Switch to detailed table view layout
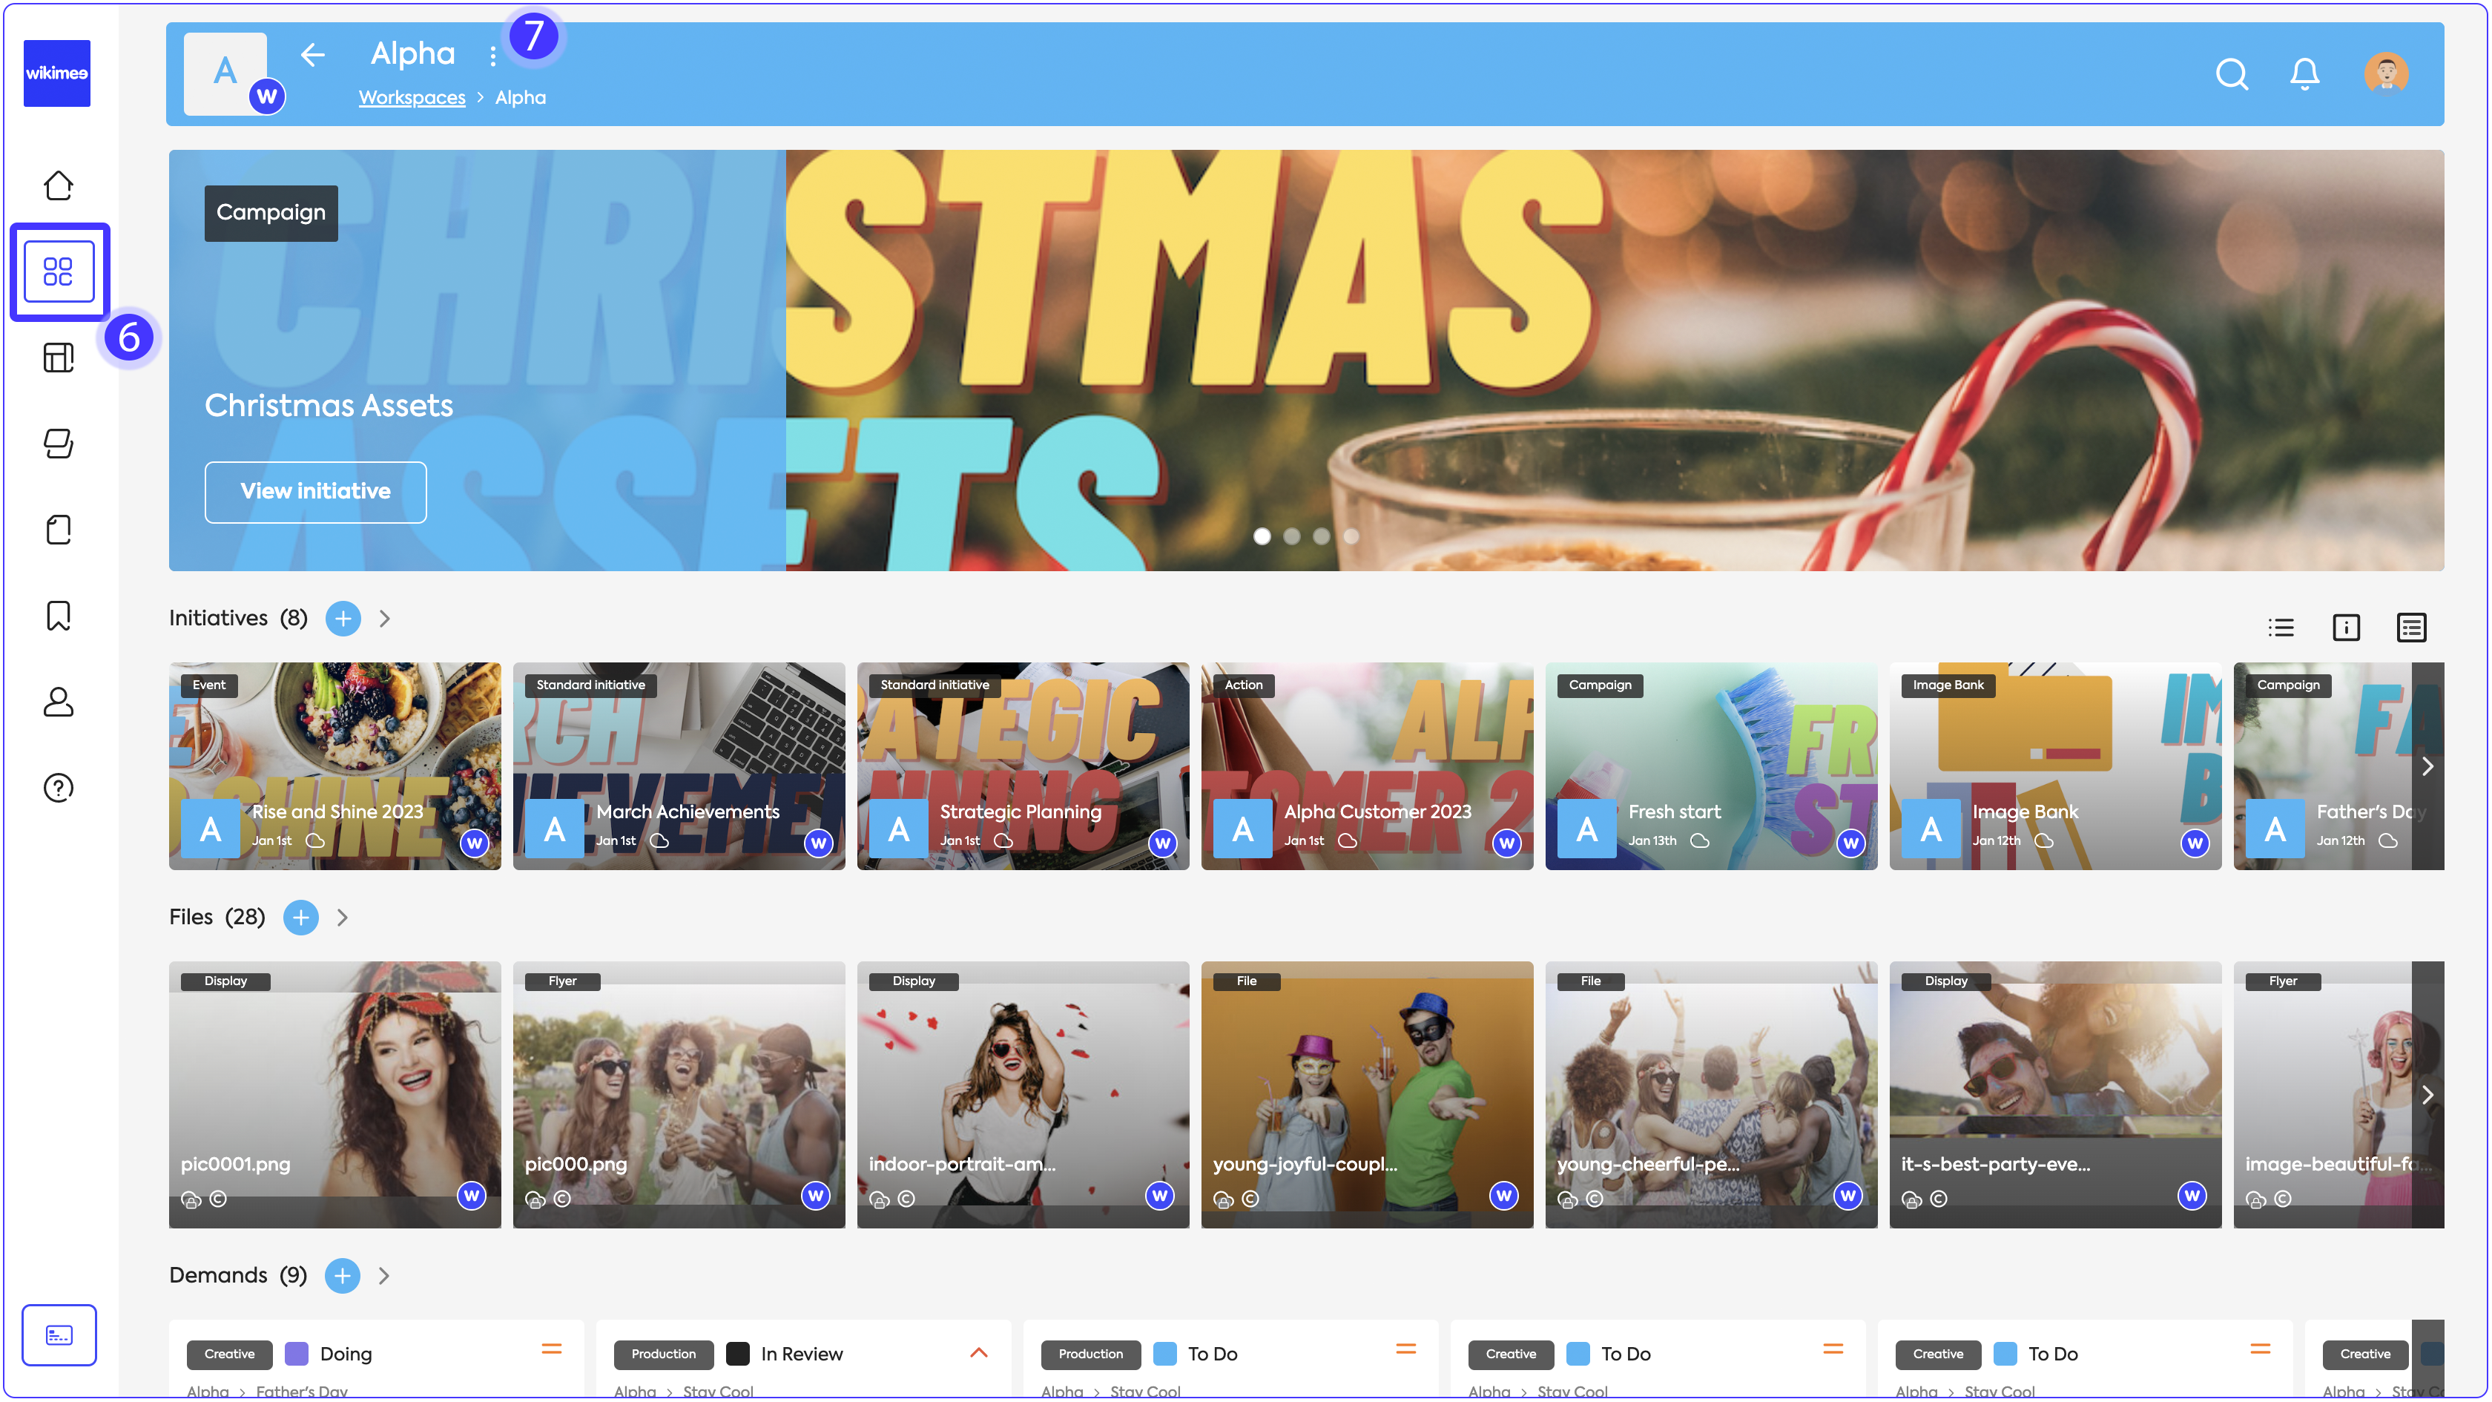 pyautogui.click(x=2410, y=628)
